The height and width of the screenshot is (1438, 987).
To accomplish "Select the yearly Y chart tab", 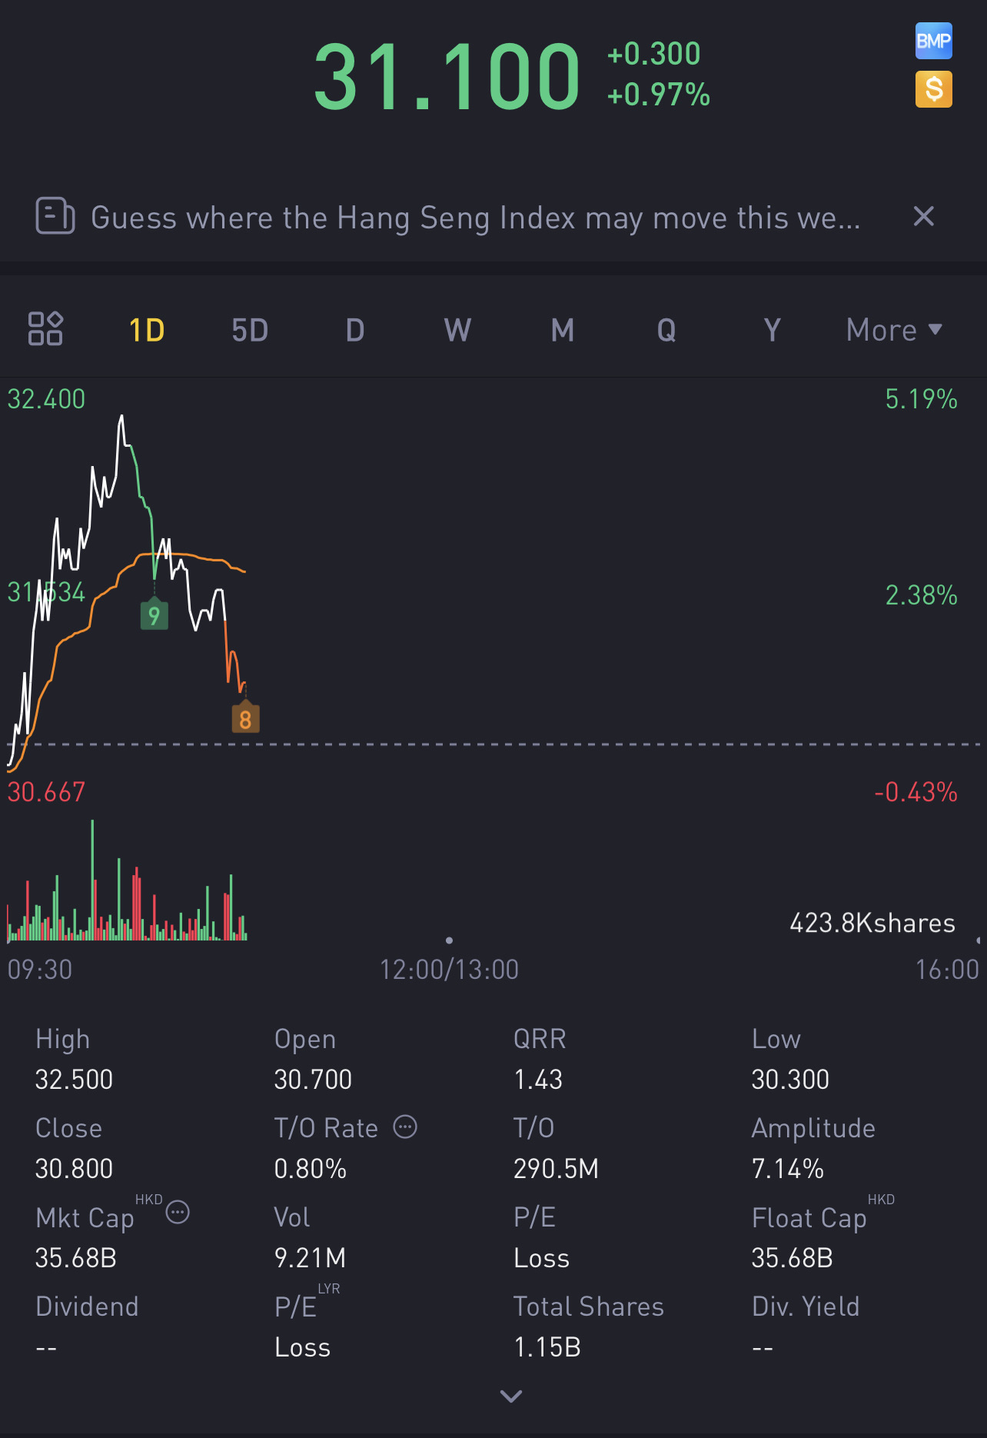I will pos(772,331).
